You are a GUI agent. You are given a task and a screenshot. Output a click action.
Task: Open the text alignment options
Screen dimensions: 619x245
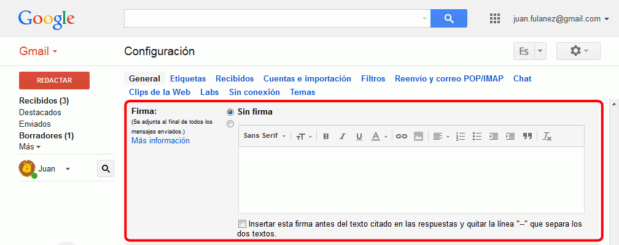point(442,137)
